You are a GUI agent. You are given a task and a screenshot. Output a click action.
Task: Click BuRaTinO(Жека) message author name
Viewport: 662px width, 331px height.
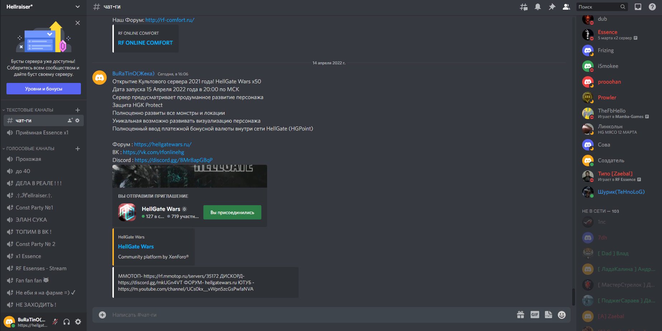[134, 74]
